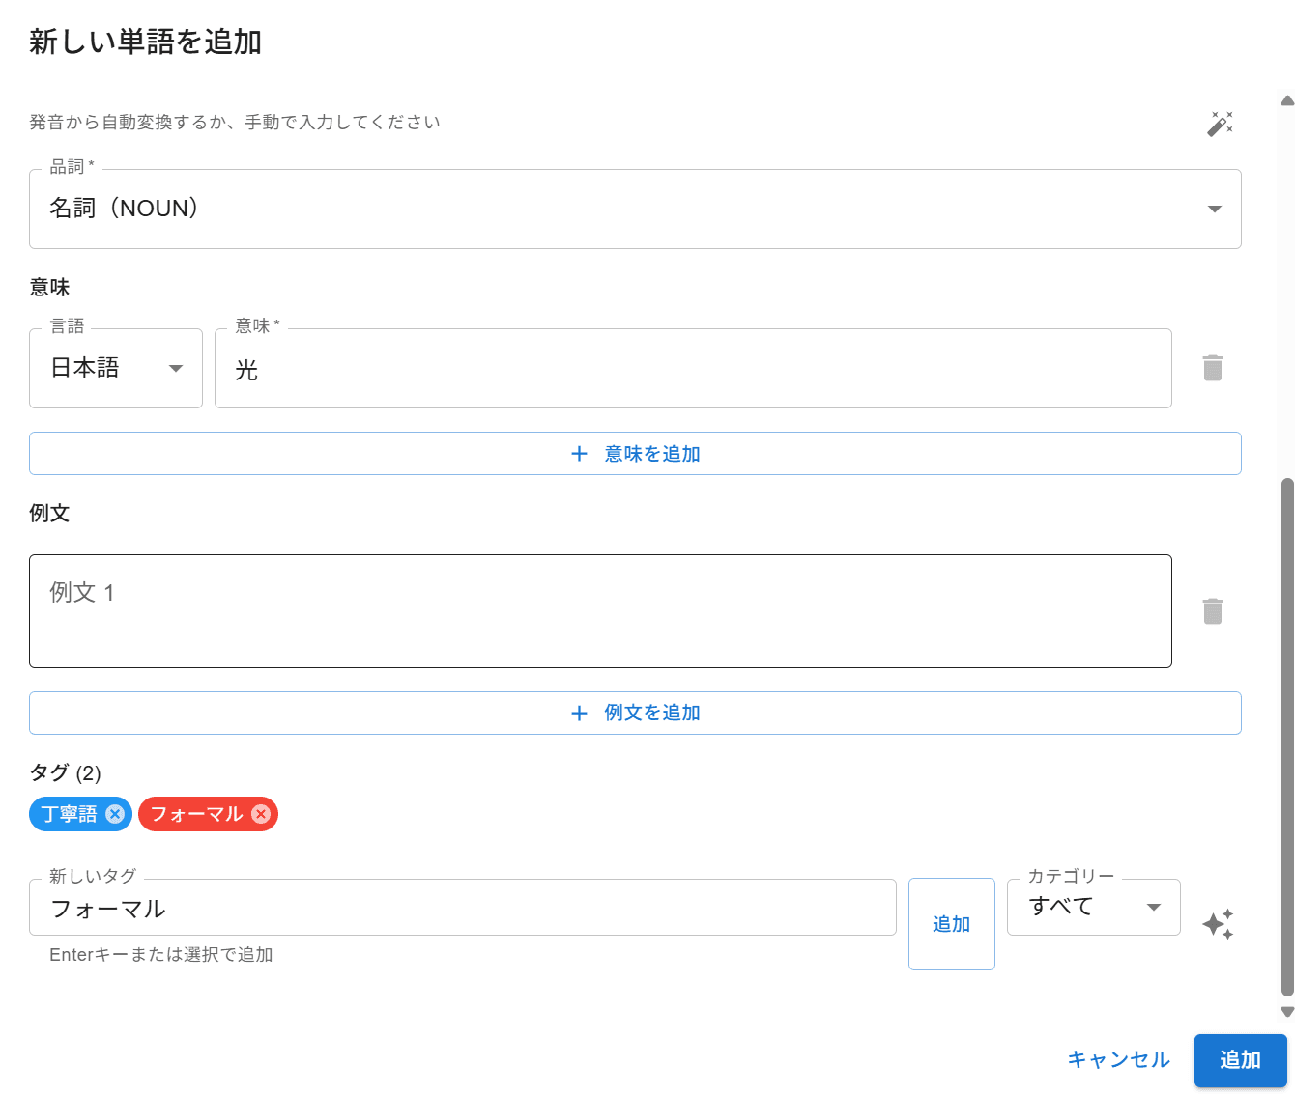Remove the 丁寧語 tag chip
This screenshot has height=1094, width=1295.
(x=115, y=814)
